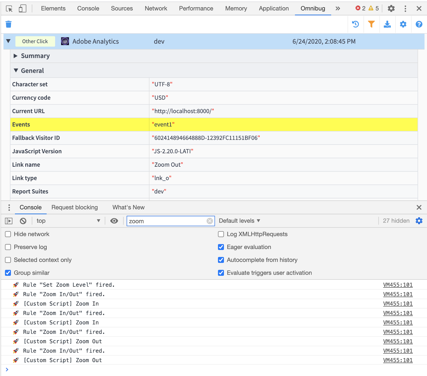Viewport: 427px width, 376px height.
Task: Click the red error count indicator
Action: (x=360, y=8)
